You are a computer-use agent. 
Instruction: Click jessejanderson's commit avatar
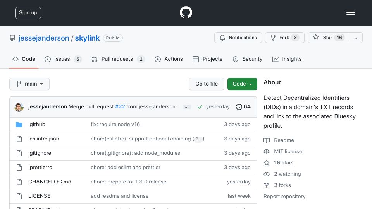click(19, 107)
